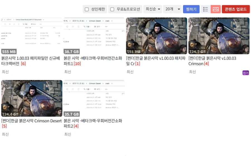The height and width of the screenshot is (156, 251).
Task: Open the 최신순 sort dropdown
Action: [153, 9]
